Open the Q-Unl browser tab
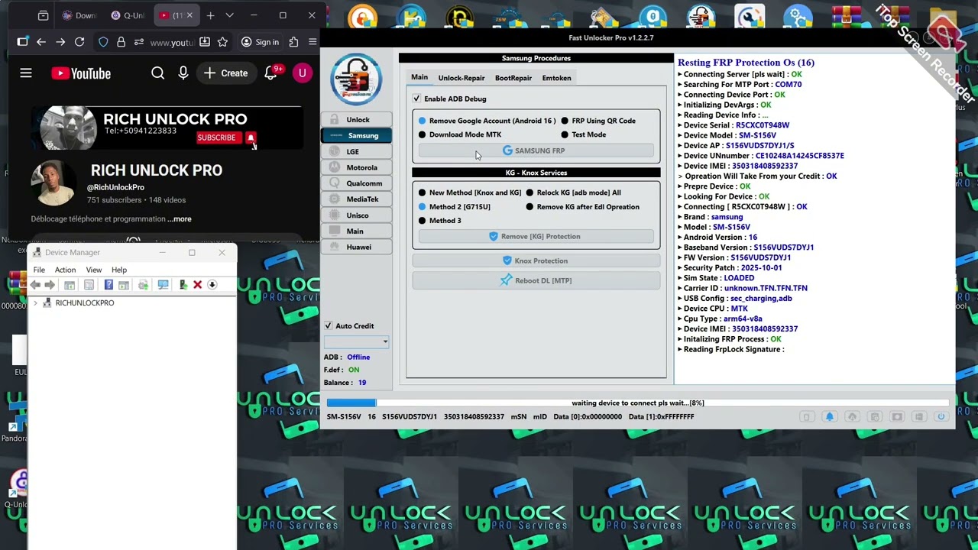Screen dimensions: 978x550 [127, 15]
